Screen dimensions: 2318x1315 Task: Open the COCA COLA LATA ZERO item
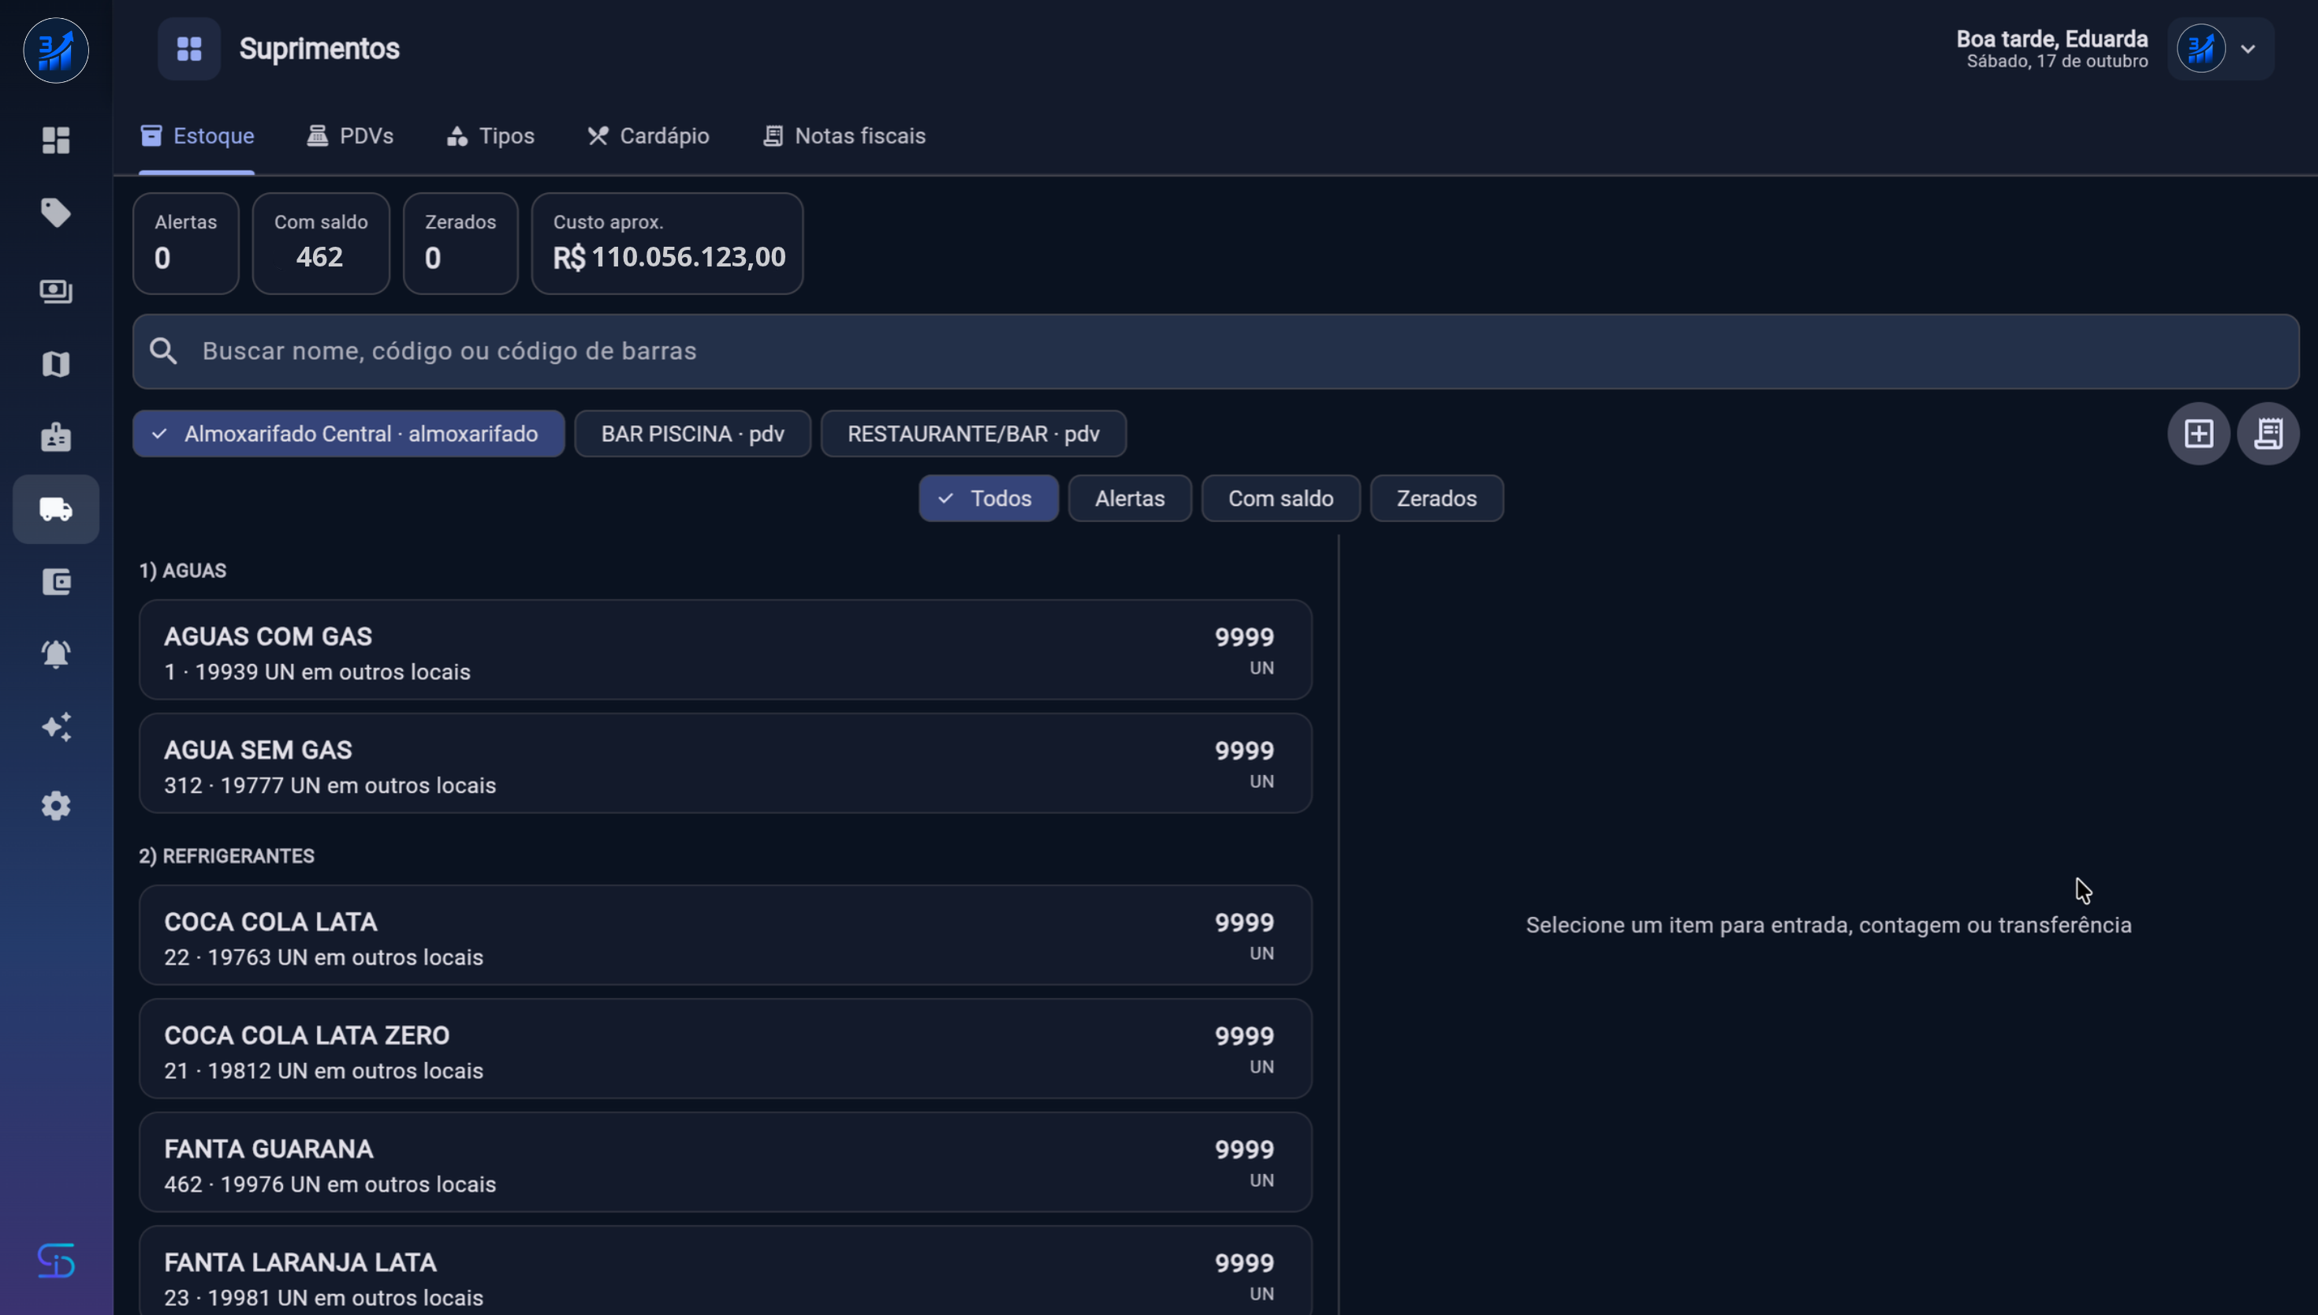725,1049
